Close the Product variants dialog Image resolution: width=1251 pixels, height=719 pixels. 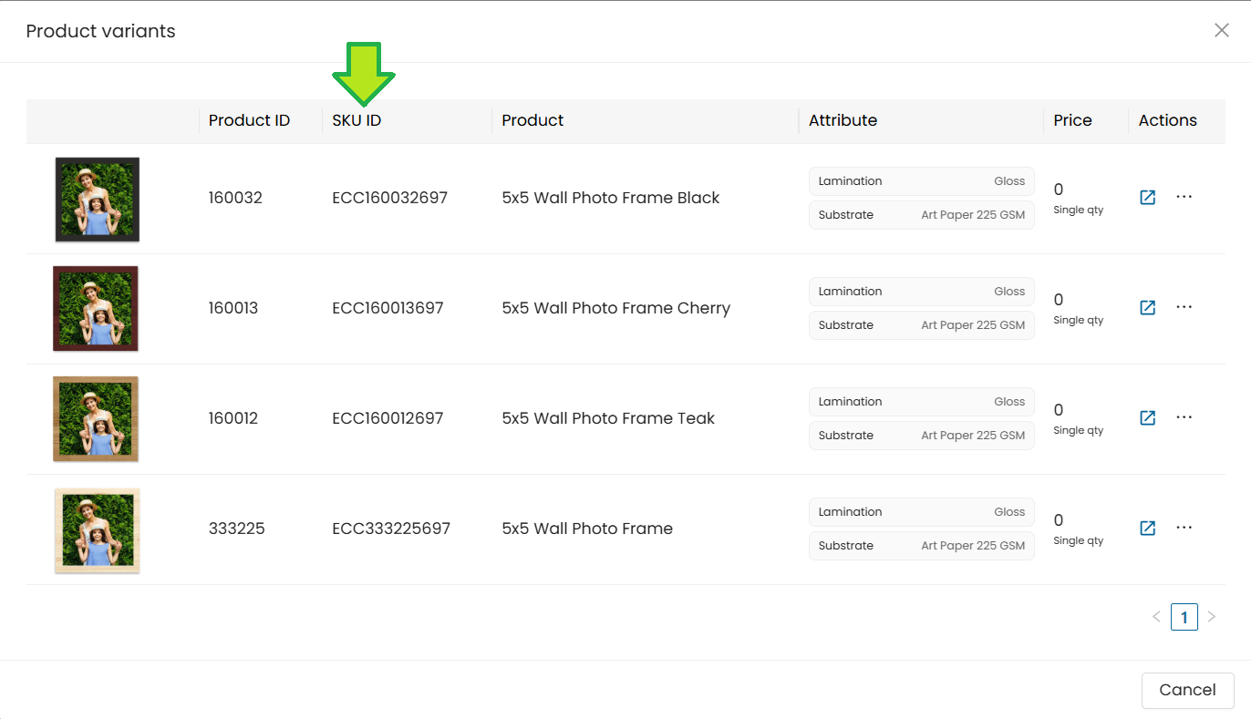1221,30
